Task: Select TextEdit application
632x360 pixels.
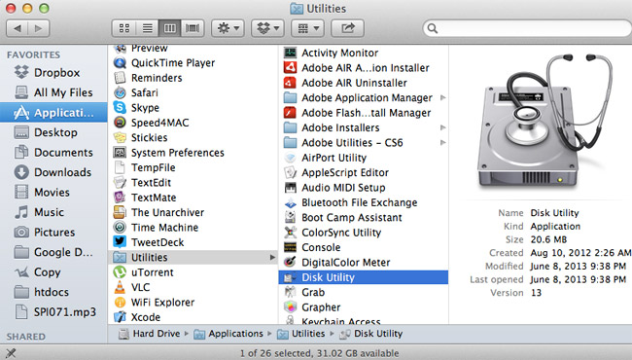Action: tap(193, 182)
